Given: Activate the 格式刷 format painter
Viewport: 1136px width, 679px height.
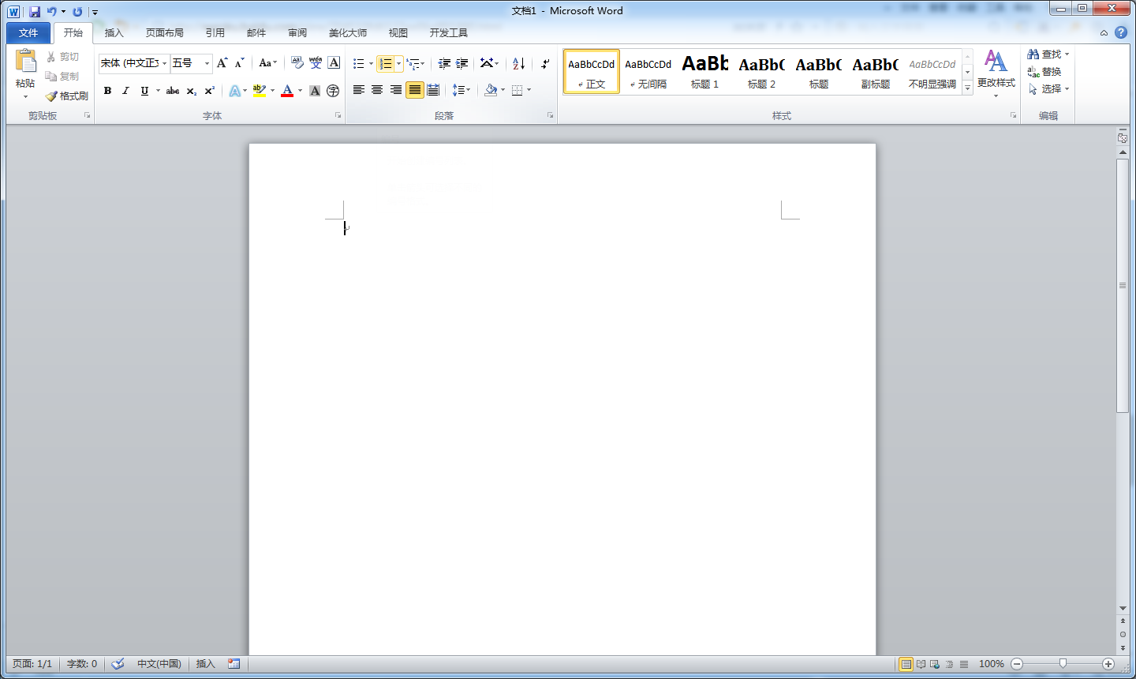Looking at the screenshot, I should [x=67, y=96].
